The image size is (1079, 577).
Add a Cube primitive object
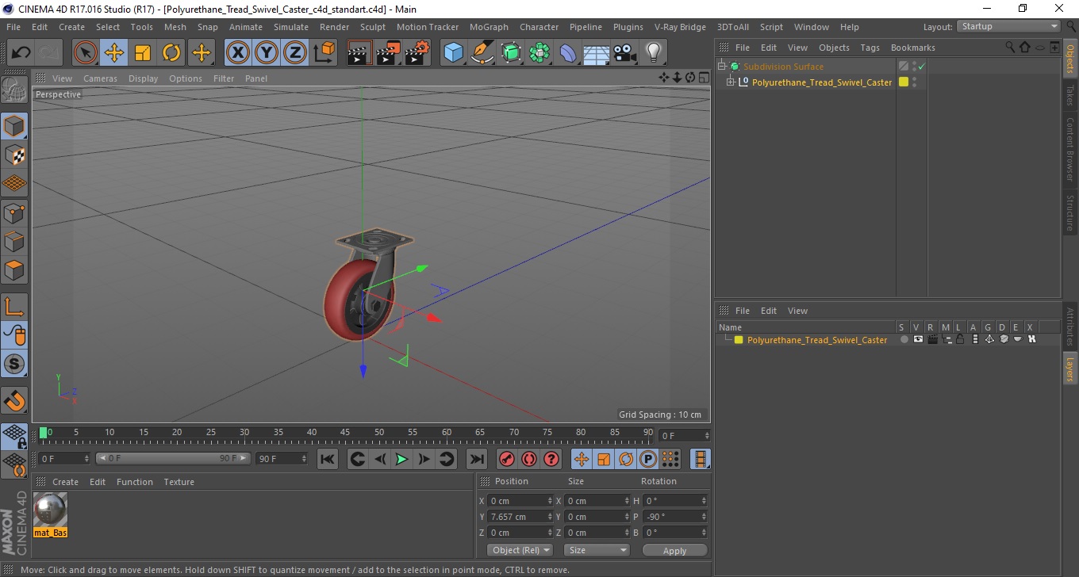pyautogui.click(x=454, y=53)
